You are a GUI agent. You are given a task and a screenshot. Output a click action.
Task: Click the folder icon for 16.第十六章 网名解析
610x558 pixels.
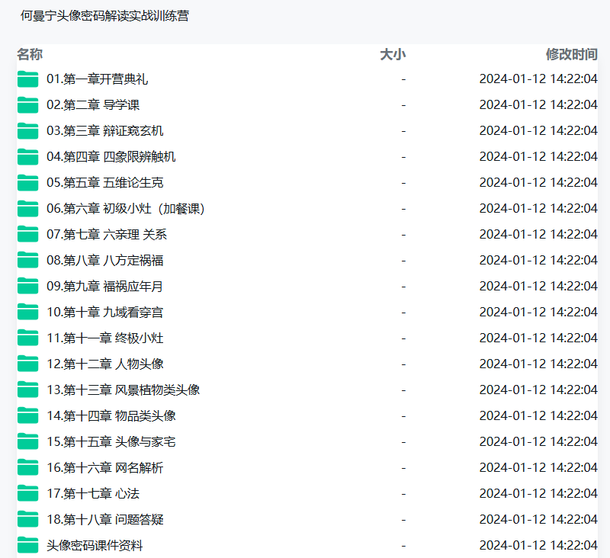pos(27,467)
